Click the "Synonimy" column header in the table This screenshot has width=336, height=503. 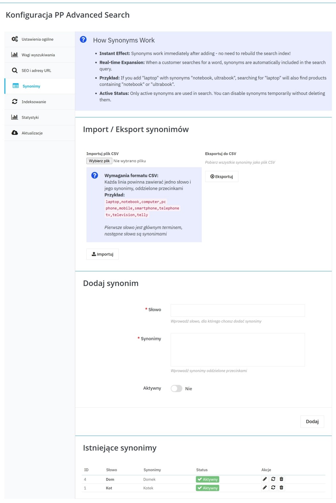[152, 470]
